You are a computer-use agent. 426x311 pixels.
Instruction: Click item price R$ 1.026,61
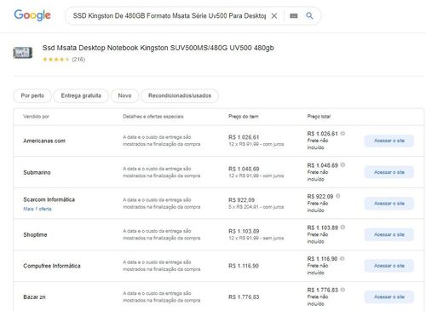click(x=244, y=137)
